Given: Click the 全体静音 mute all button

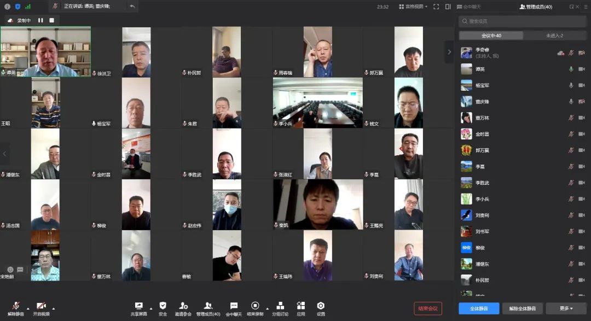Looking at the screenshot, I should tap(479, 308).
